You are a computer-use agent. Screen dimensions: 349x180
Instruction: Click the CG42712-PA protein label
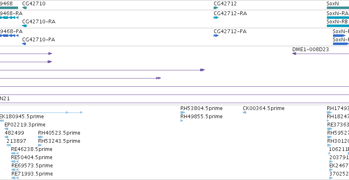(x=230, y=32)
